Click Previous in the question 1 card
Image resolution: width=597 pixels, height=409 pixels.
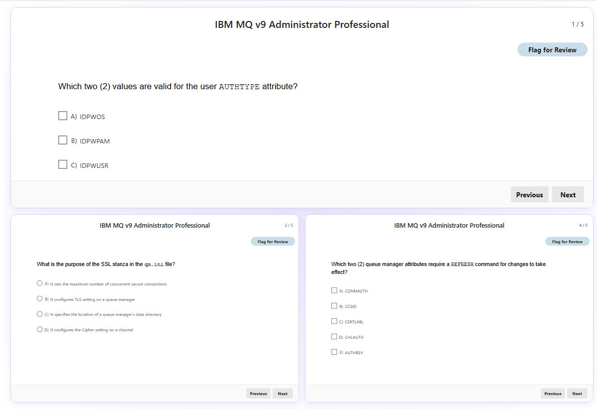529,195
